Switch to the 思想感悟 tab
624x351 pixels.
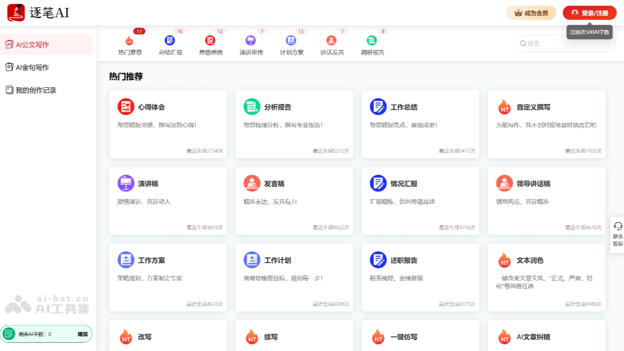[x=211, y=45]
